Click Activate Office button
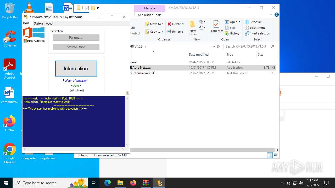Image resolution: width=335 pixels, height=188 pixels. coord(76,47)
